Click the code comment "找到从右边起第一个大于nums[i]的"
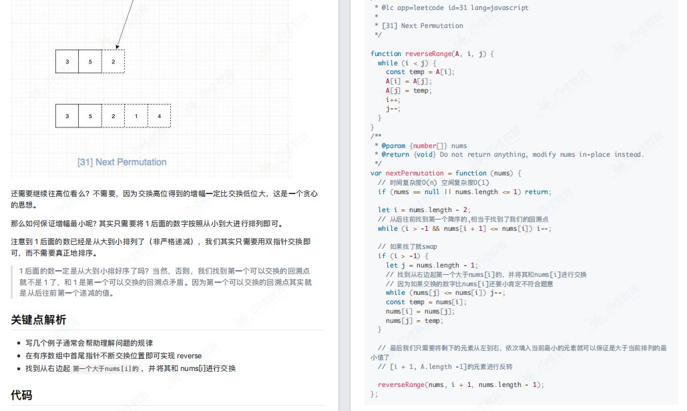The height and width of the screenshot is (411, 687). 486,274
